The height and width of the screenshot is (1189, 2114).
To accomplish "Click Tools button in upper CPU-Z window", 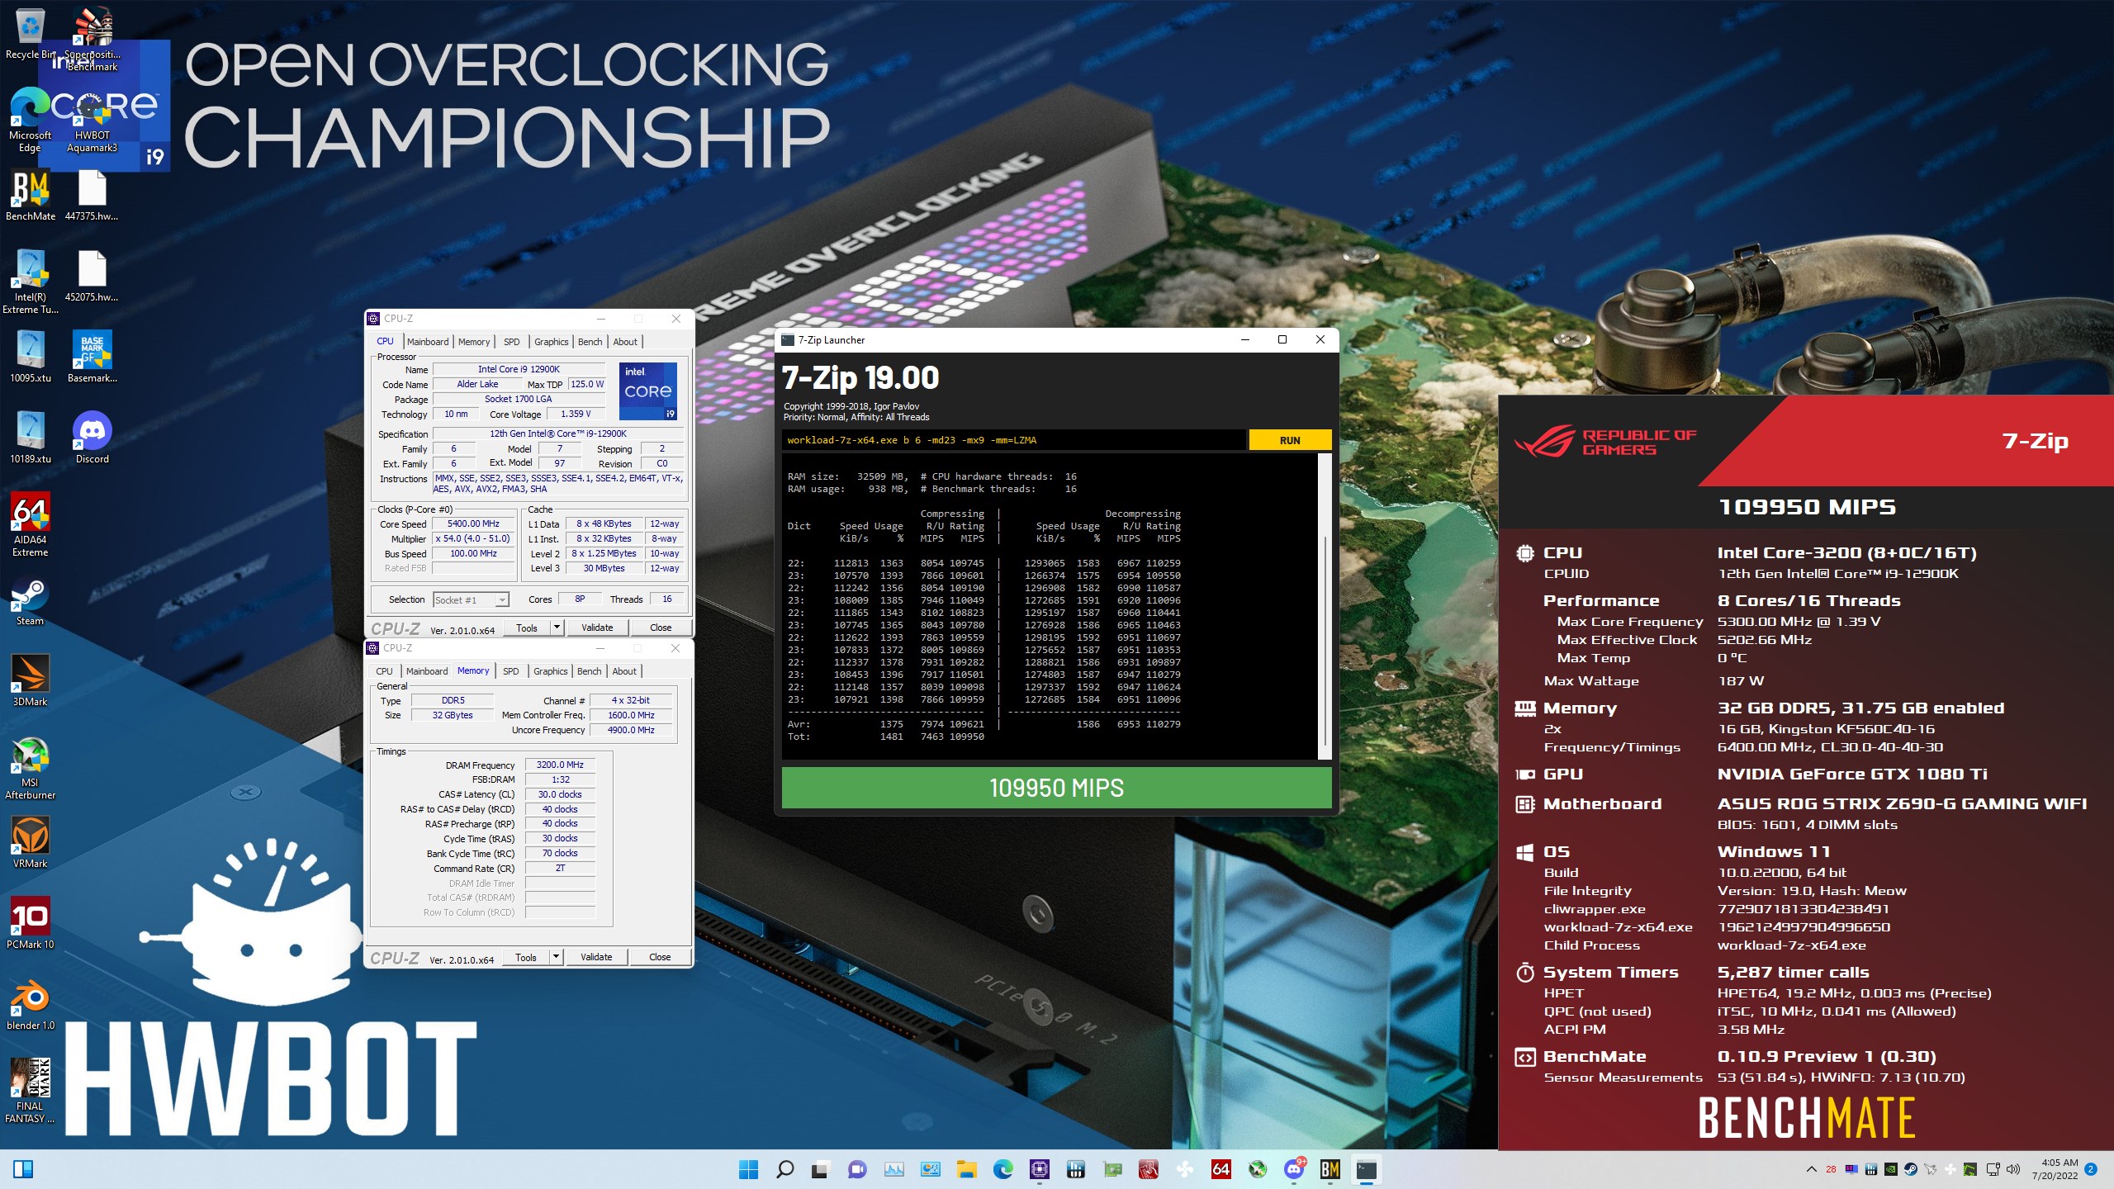I will (x=526, y=628).
